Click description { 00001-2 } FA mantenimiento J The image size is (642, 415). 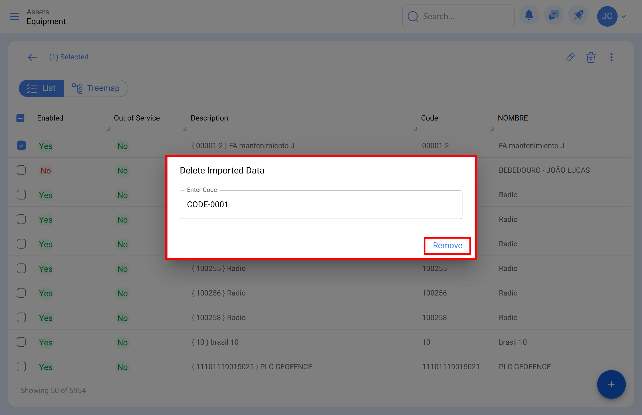tap(243, 146)
